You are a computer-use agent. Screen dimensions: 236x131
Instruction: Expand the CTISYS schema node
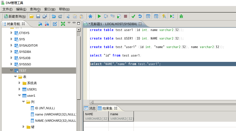11,33
